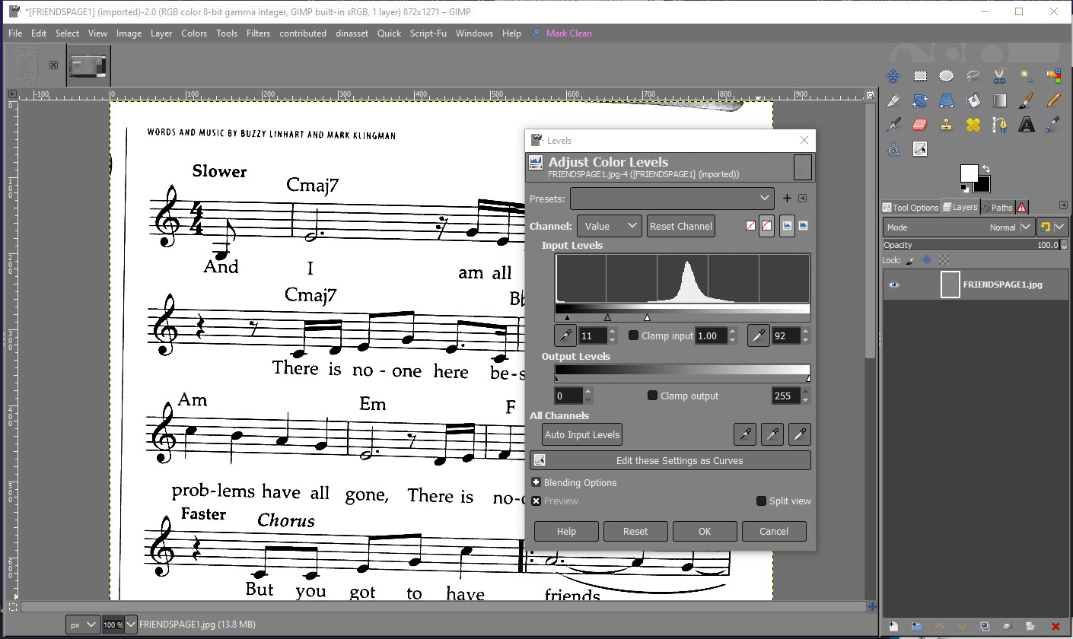1073x639 pixels.
Task: Expand the Blending Options section
Action: tap(536, 482)
